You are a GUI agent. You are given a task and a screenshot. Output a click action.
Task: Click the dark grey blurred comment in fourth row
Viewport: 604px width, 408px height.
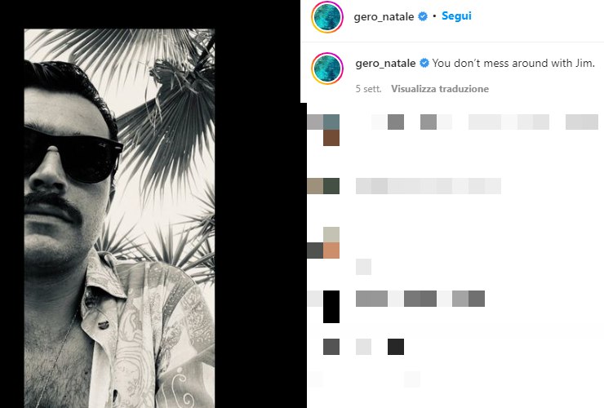coord(420,299)
